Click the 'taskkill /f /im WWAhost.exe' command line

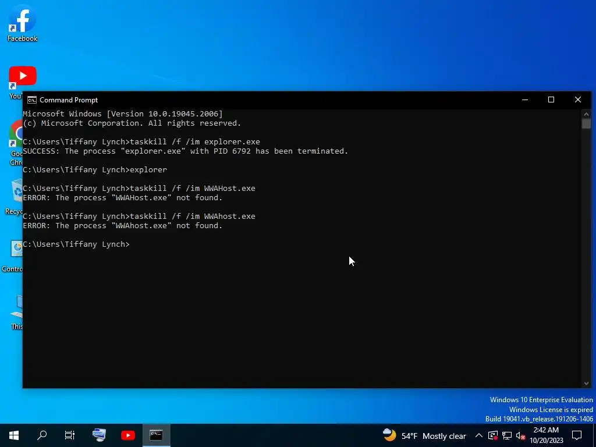139,217
